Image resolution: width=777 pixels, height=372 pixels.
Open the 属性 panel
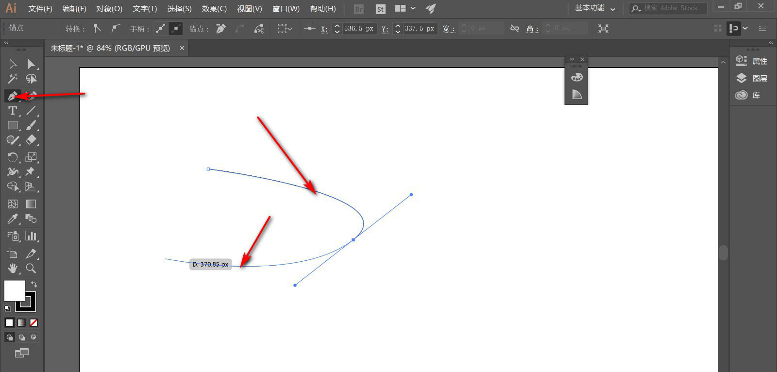click(x=751, y=61)
